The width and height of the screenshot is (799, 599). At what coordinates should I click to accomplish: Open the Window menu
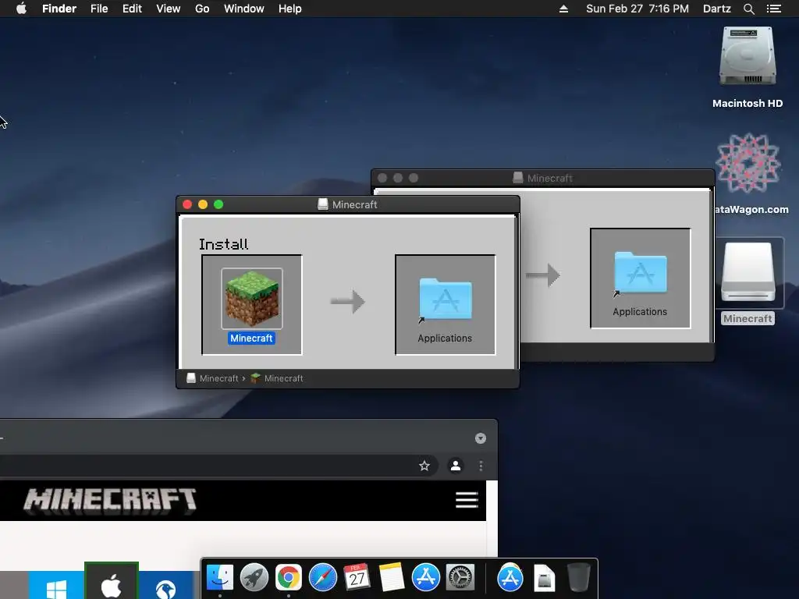tap(244, 9)
